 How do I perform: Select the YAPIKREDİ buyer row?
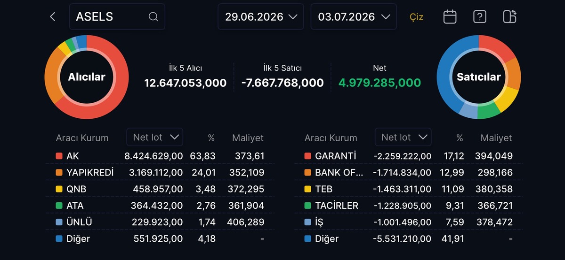coord(160,173)
